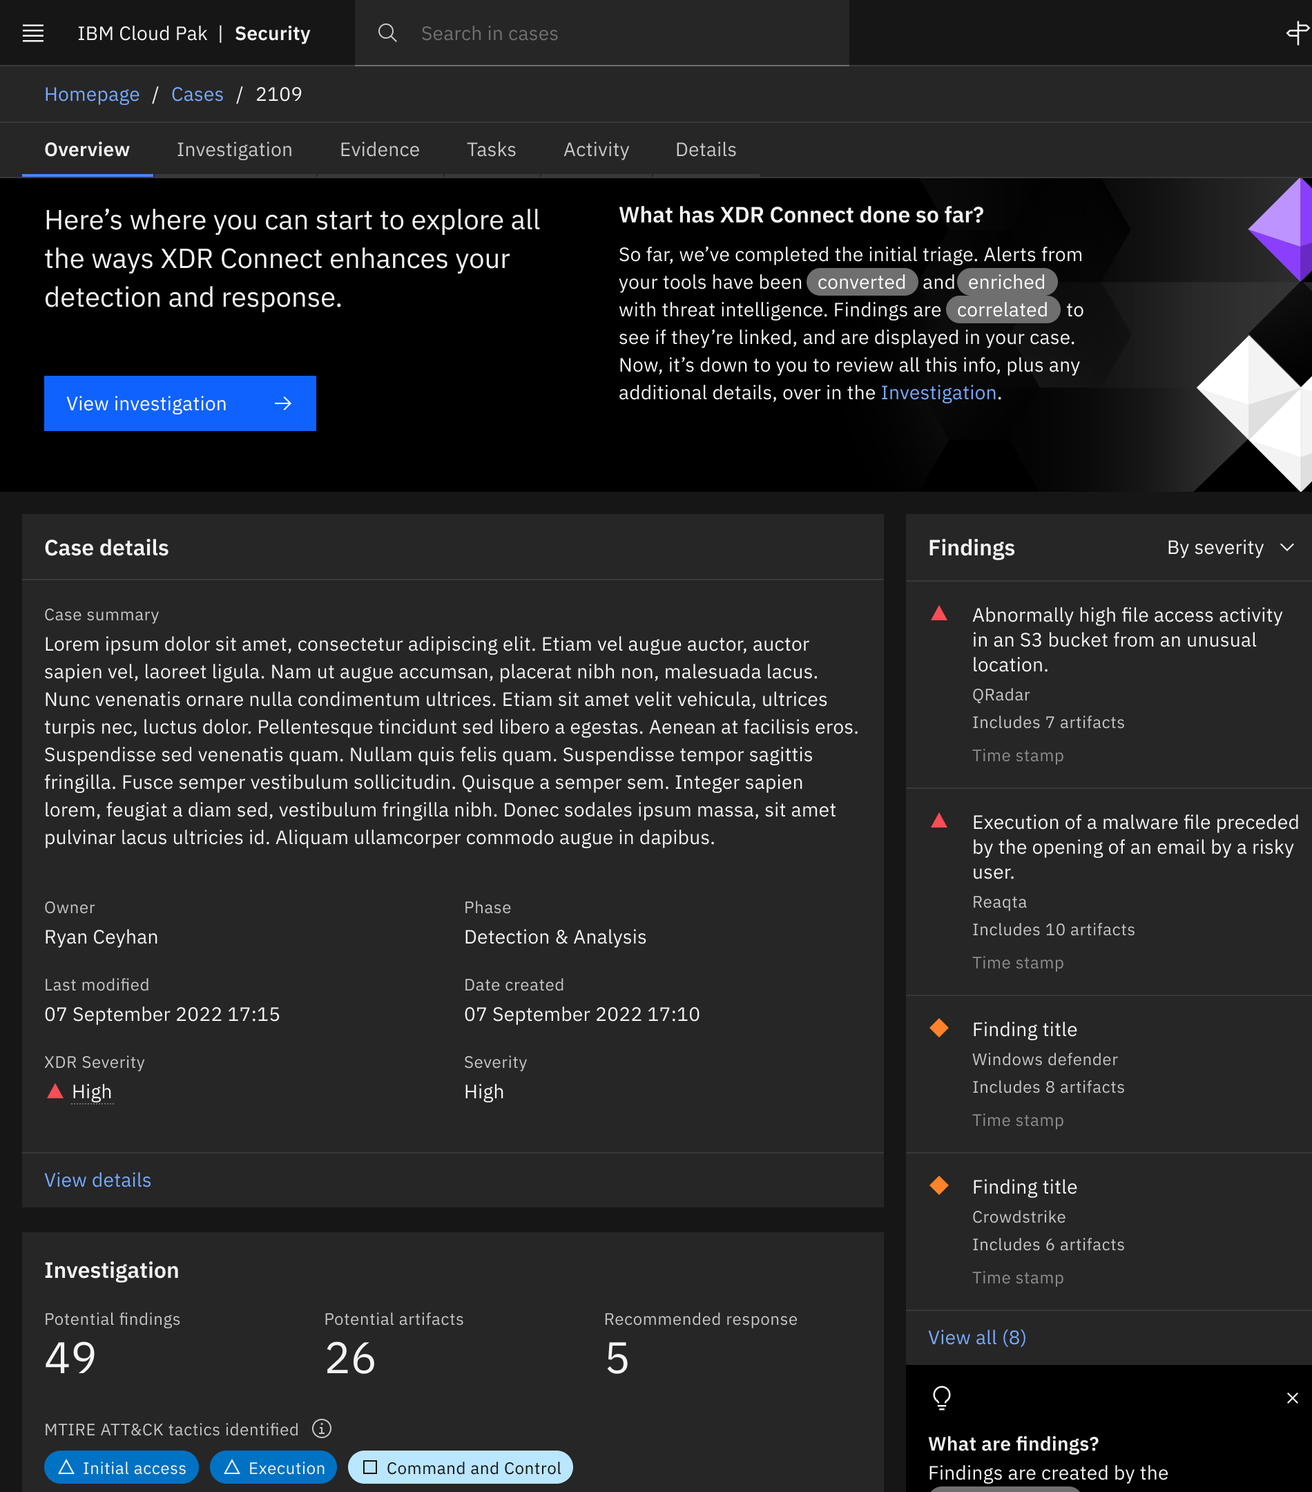Image resolution: width=1312 pixels, height=1492 pixels.
Task: Close the What are findings tip
Action: coord(1292,1398)
